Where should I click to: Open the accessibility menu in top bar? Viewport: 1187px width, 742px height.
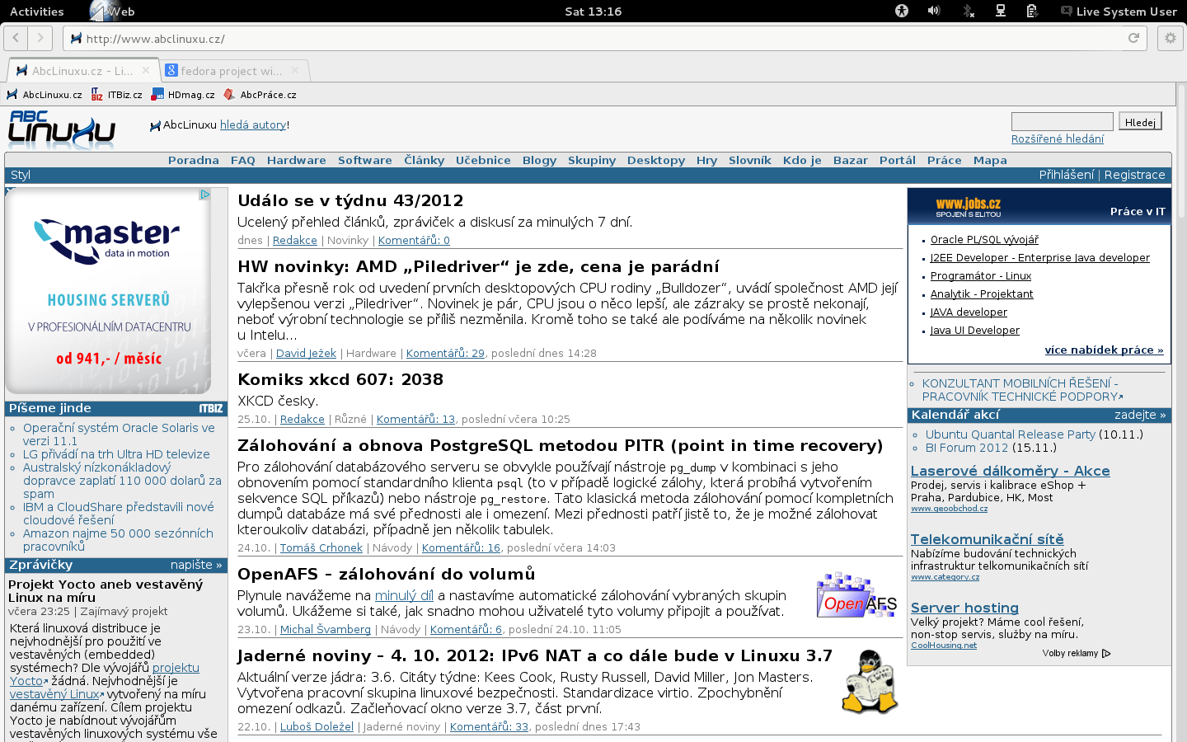[902, 11]
